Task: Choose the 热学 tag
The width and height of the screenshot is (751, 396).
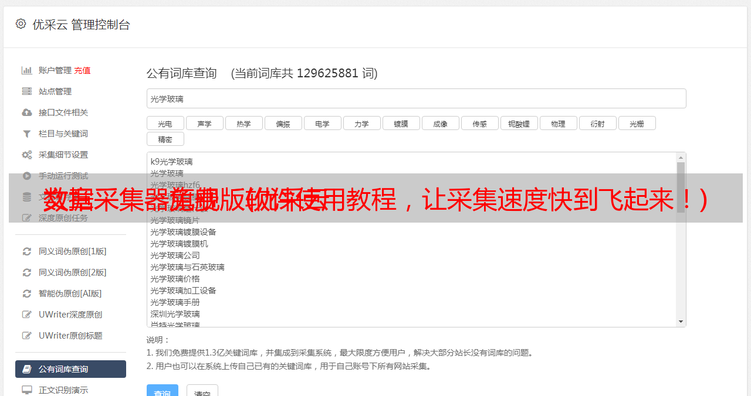Action: click(x=243, y=123)
